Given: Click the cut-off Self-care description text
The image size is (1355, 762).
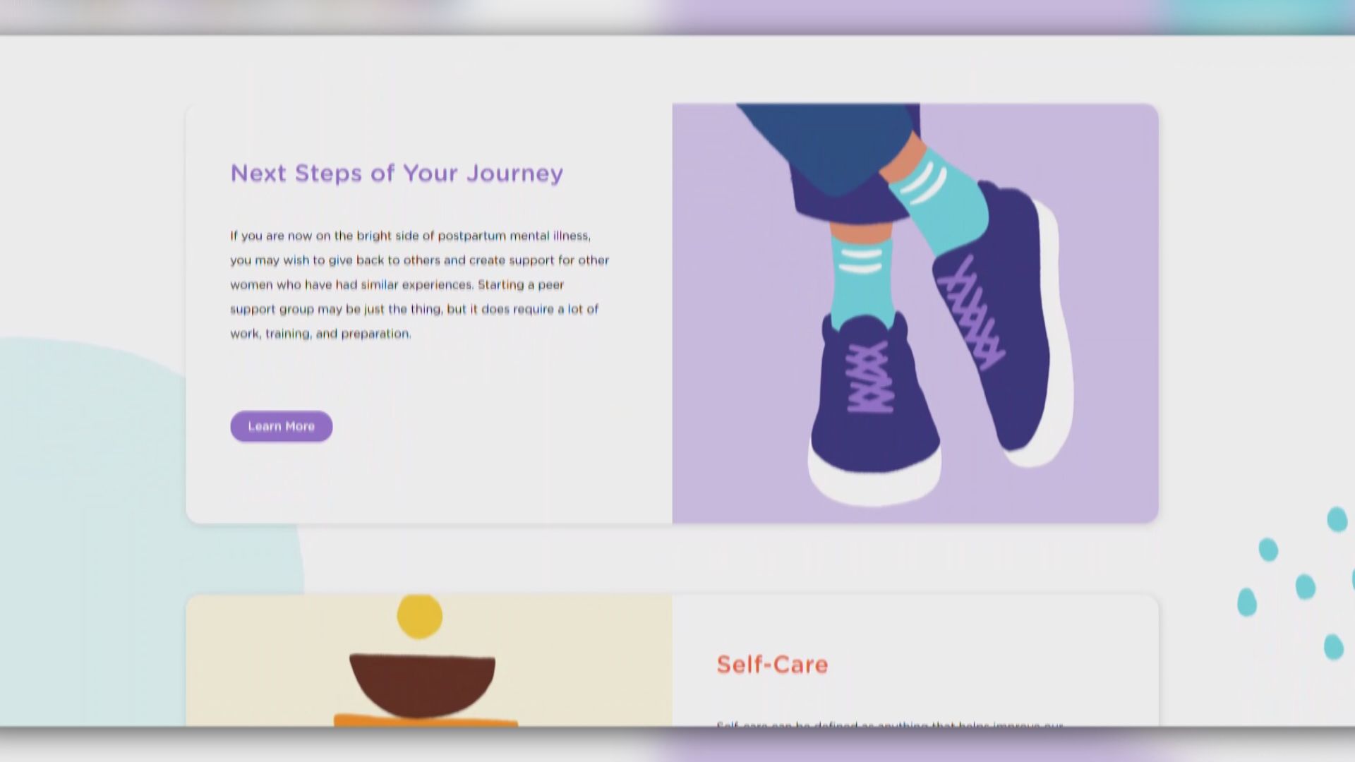Looking at the screenshot, I should (x=890, y=723).
